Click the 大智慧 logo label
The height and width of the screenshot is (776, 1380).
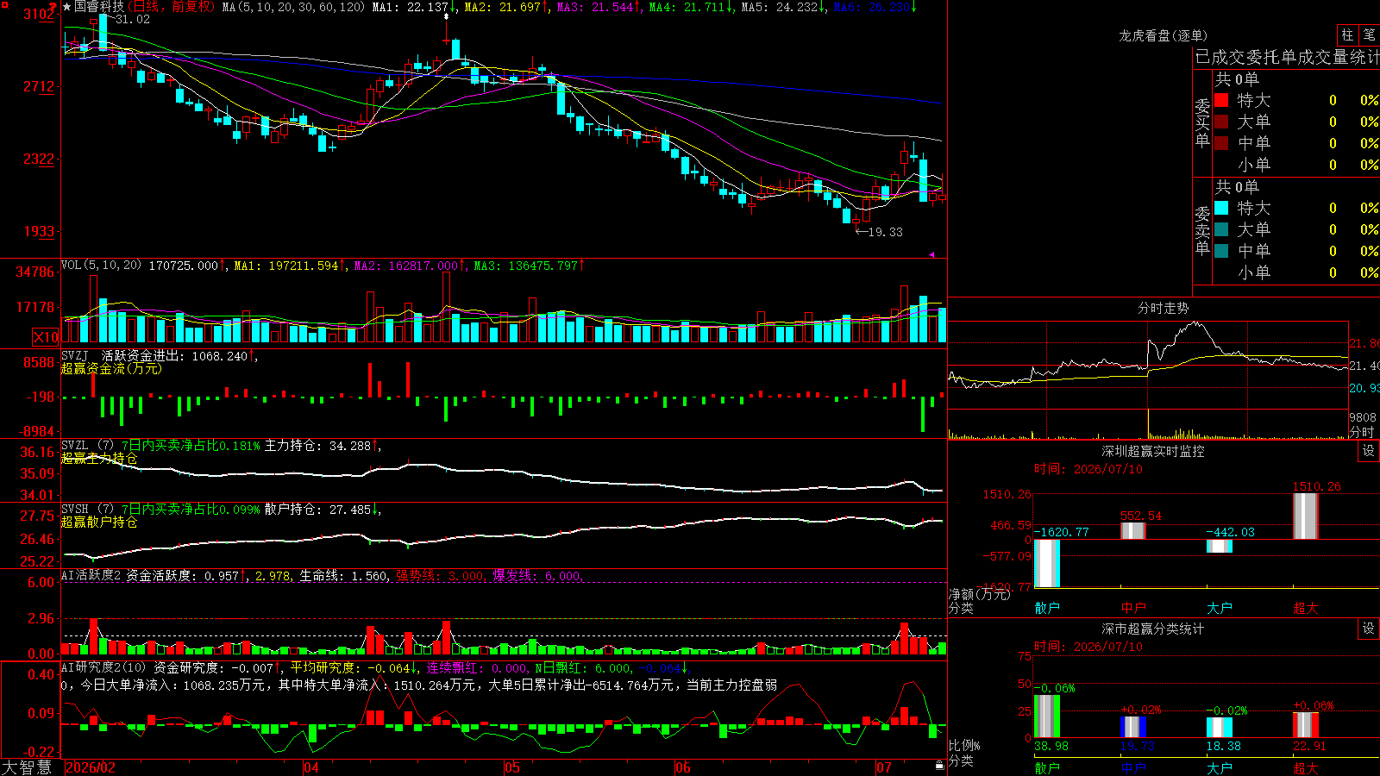(27, 767)
